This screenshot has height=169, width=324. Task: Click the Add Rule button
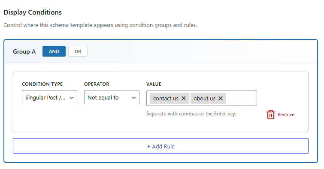160,146
